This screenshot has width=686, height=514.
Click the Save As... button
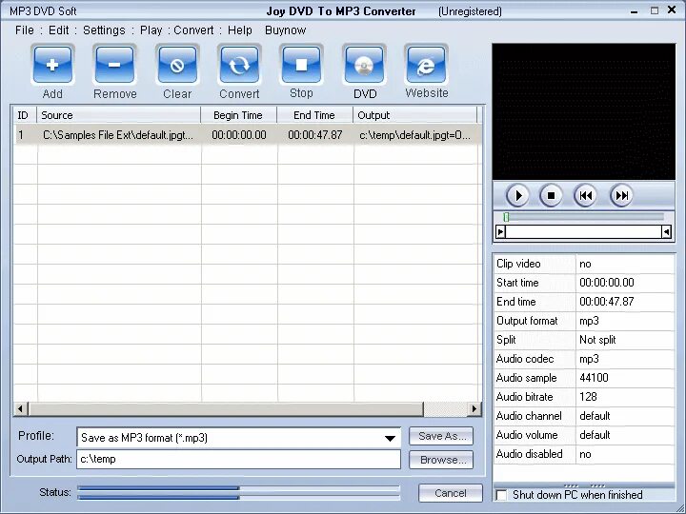[441, 436]
